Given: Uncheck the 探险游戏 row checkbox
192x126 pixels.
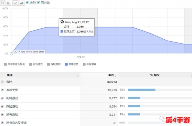Looking at the screenshot, I should click(x=2, y=106).
